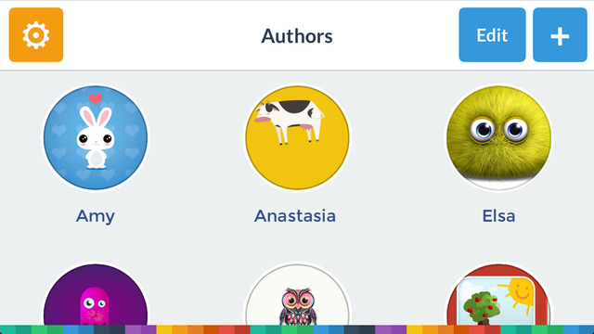Open Amy's bunny avatar
Image resolution: width=594 pixels, height=334 pixels.
(x=96, y=137)
